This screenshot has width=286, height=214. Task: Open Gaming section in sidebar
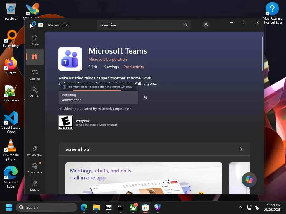tap(34, 75)
